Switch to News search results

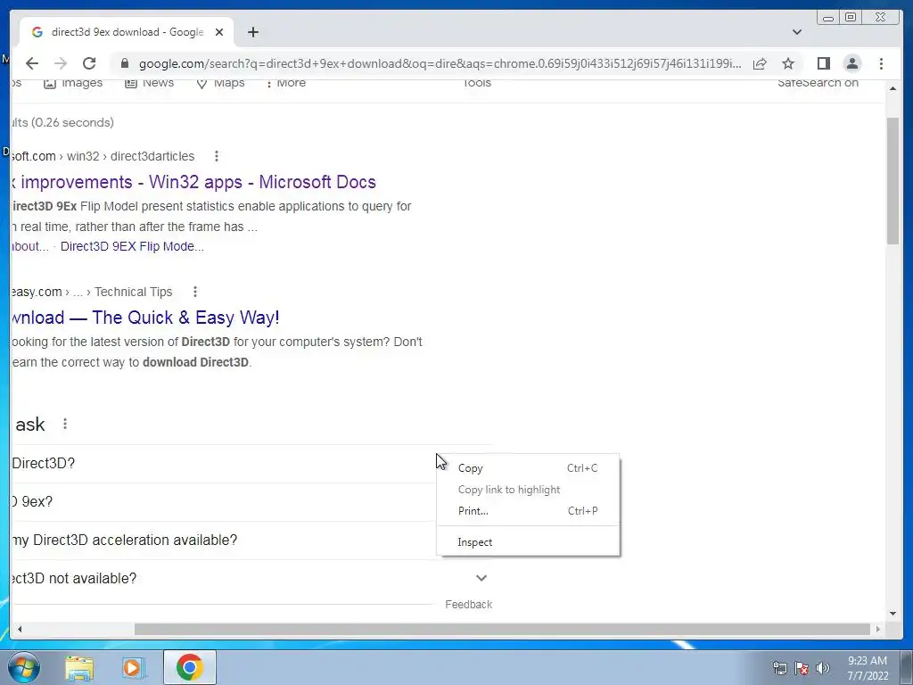(x=150, y=83)
